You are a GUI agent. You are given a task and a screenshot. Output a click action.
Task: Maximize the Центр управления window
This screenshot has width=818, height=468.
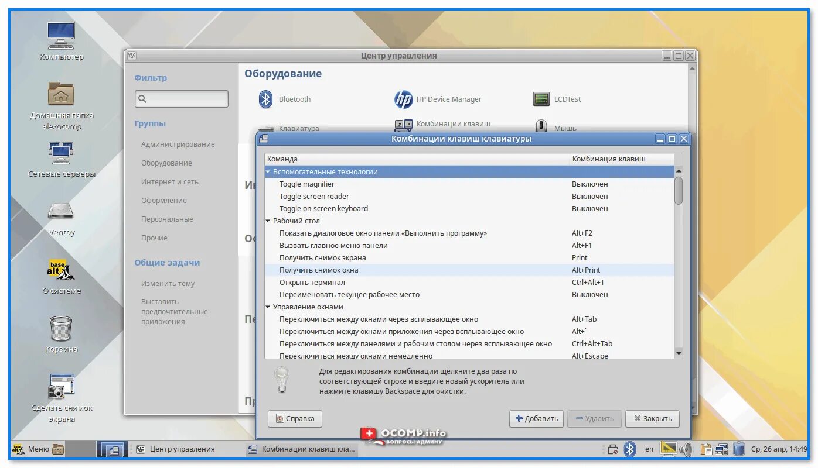pyautogui.click(x=679, y=56)
